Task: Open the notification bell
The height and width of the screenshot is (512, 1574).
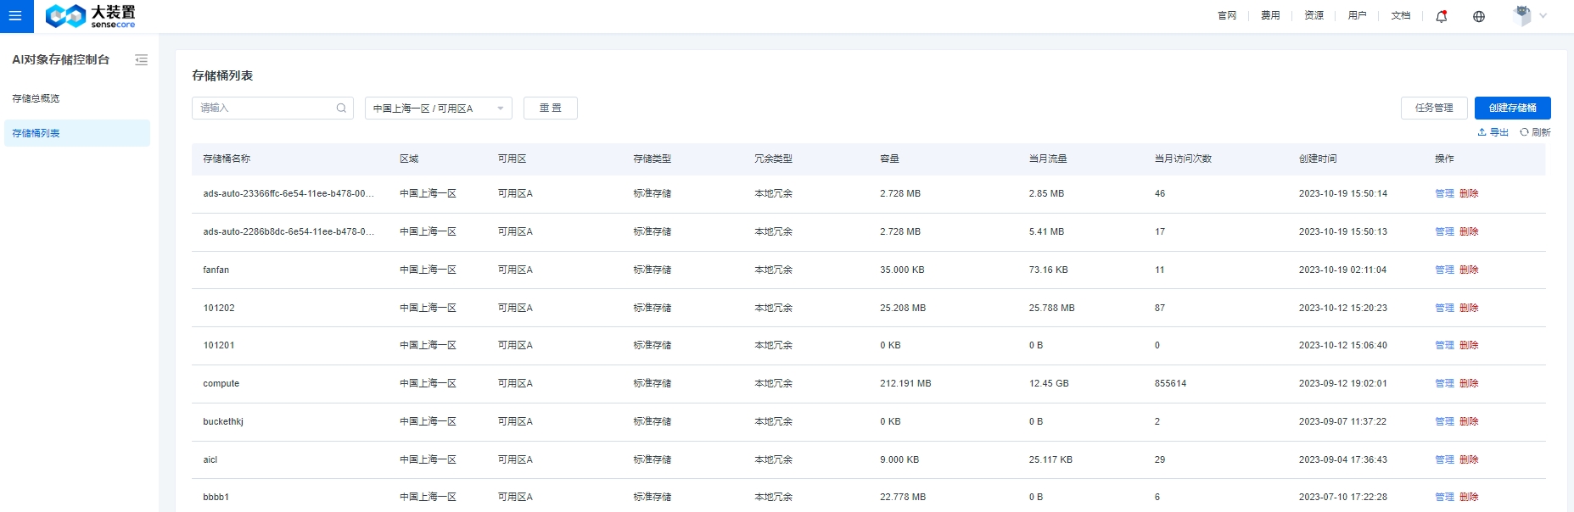Action: tap(1441, 16)
